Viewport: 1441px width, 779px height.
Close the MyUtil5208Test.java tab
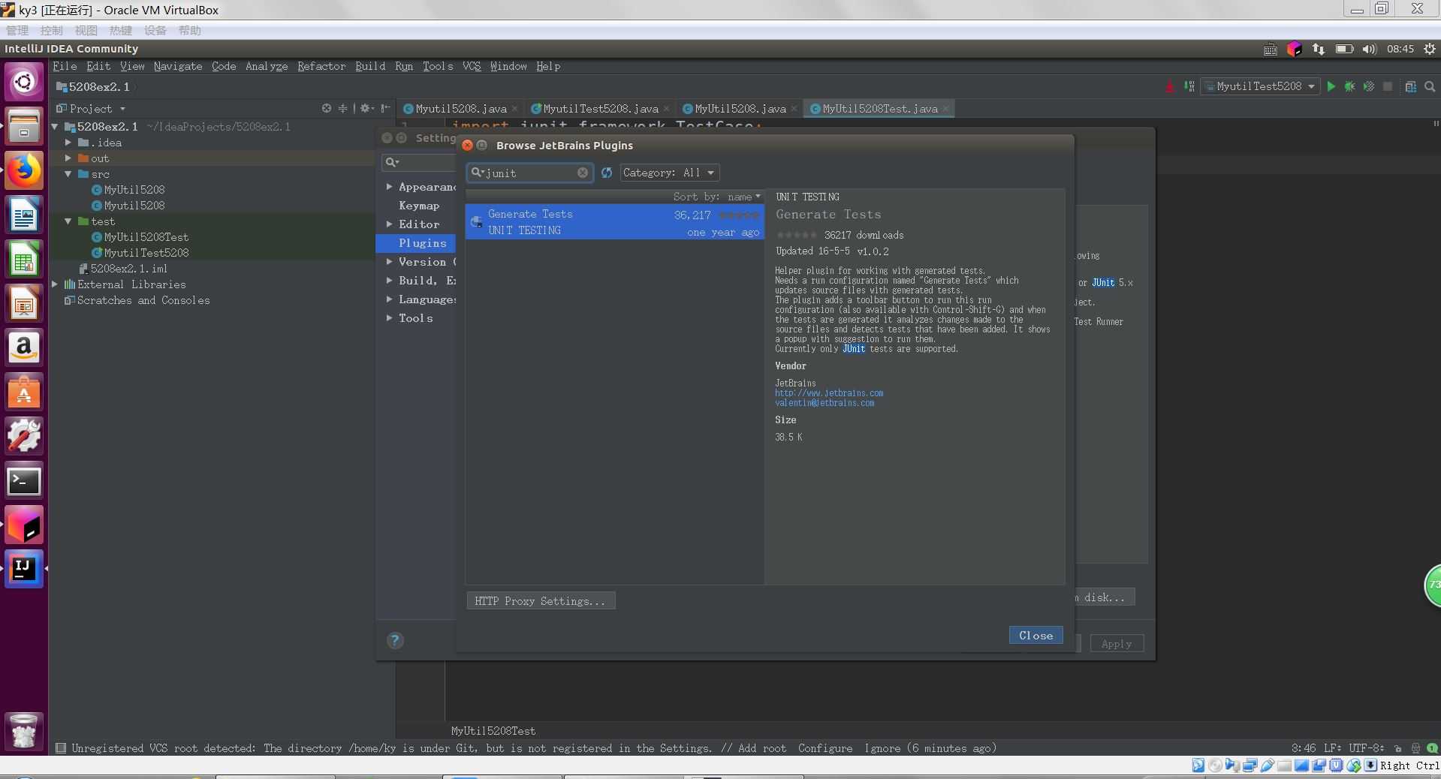(x=945, y=109)
